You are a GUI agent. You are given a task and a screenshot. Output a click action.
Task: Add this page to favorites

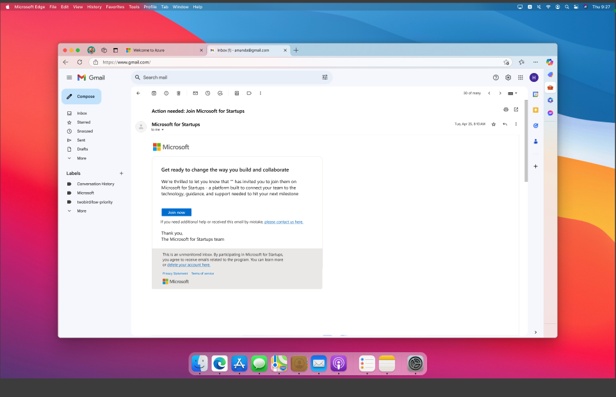[507, 62]
